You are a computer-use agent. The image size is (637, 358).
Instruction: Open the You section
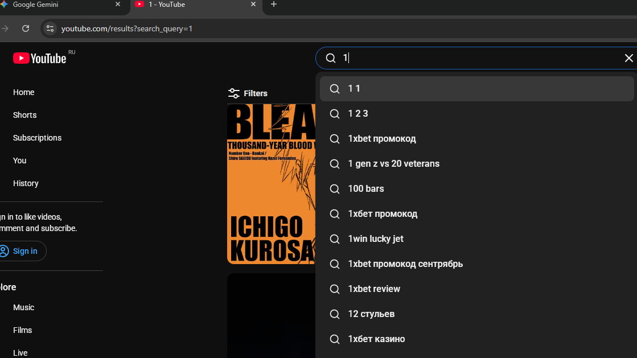(19, 161)
